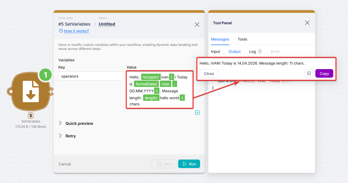Open the How it works link
This screenshot has height=183, width=348.
pyautogui.click(x=76, y=31)
